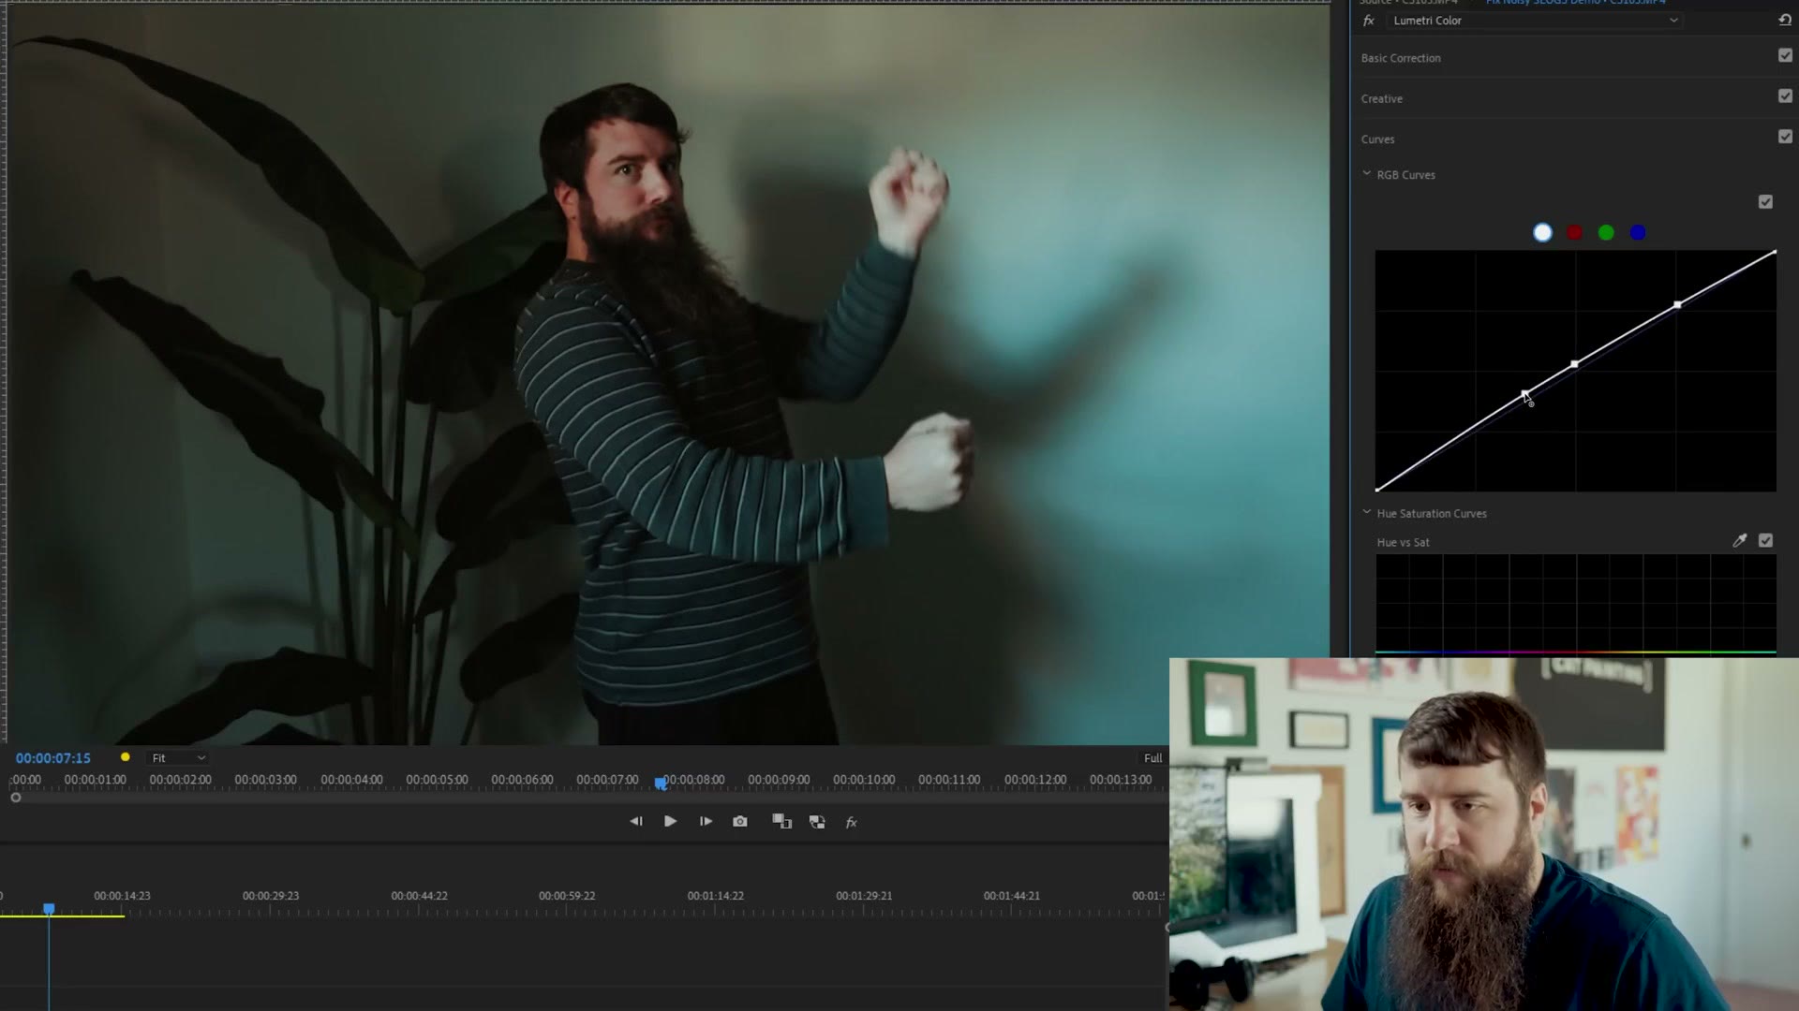Click the blue playhead on the monitor ruler
The height and width of the screenshot is (1011, 1799).
point(661,783)
